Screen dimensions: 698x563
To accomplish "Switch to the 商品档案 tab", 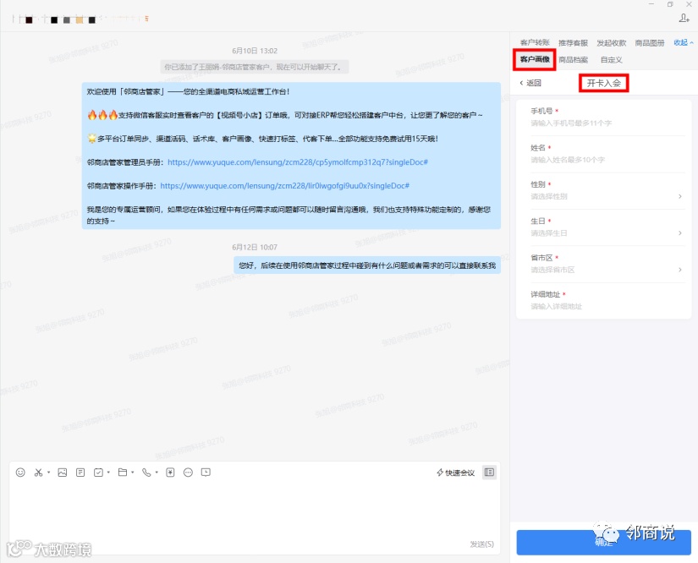I will coord(574,59).
